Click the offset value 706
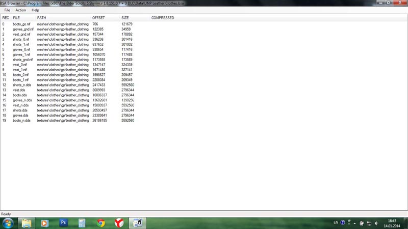The height and width of the screenshot is (229, 408). pos(95,24)
